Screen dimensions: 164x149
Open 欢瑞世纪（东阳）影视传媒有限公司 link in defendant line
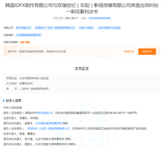[x=48, y=128]
